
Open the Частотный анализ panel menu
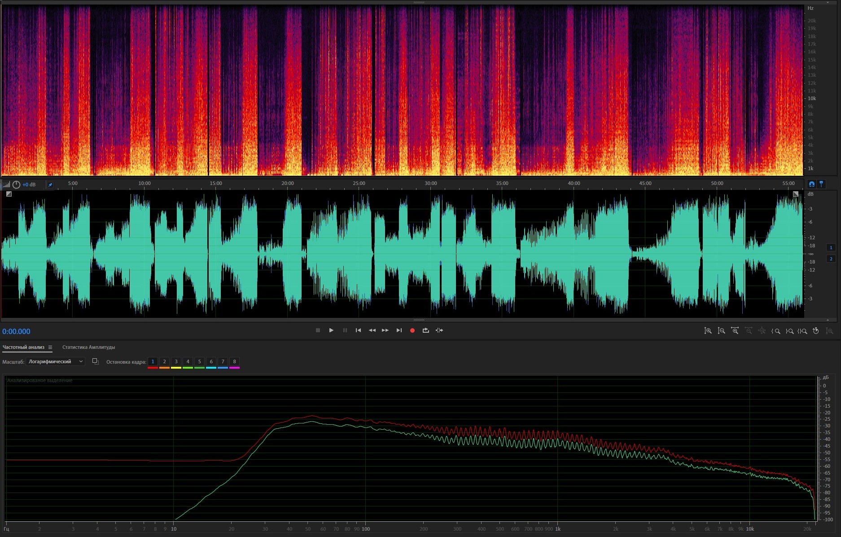[50, 347]
